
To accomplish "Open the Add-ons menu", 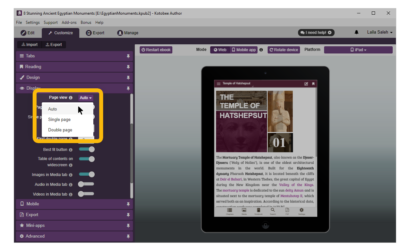I will tap(69, 22).
